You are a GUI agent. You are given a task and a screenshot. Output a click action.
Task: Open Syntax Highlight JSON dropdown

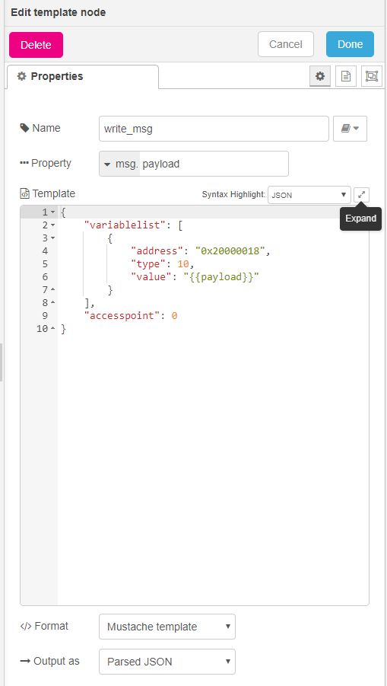click(309, 195)
